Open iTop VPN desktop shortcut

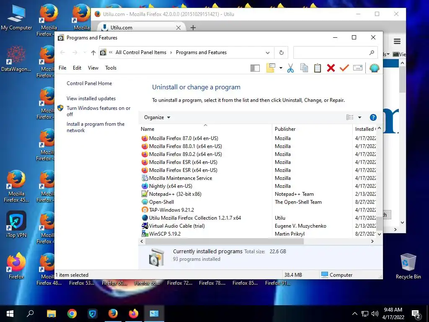(x=16, y=225)
